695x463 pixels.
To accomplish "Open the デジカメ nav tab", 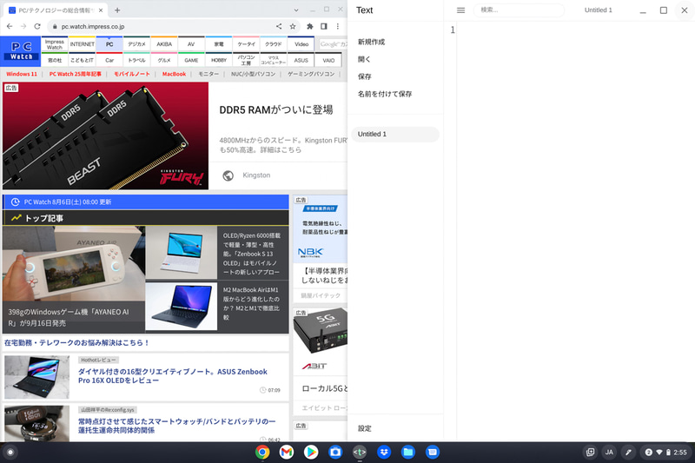I will click(x=136, y=44).
